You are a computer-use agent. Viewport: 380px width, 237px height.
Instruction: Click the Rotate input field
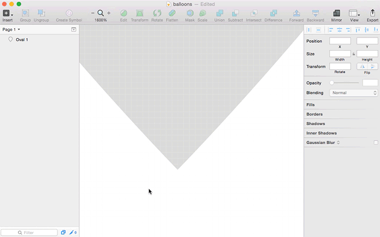click(x=340, y=66)
